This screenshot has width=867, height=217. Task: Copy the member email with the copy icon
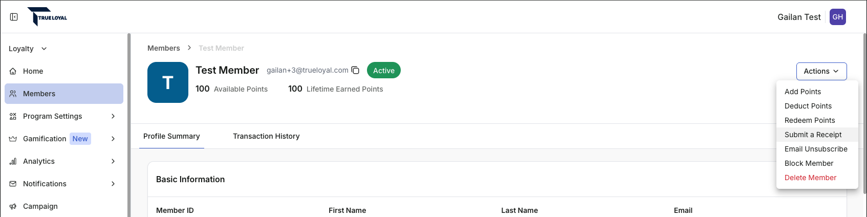tap(355, 70)
